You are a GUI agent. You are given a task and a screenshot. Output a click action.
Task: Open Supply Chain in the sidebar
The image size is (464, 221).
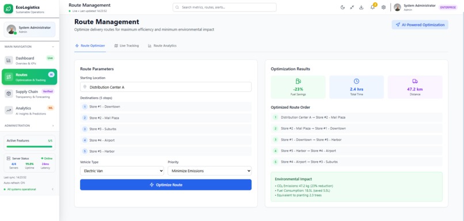[x=29, y=94]
